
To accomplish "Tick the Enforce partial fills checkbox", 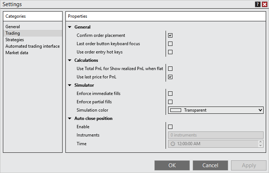I will point(170,102).
